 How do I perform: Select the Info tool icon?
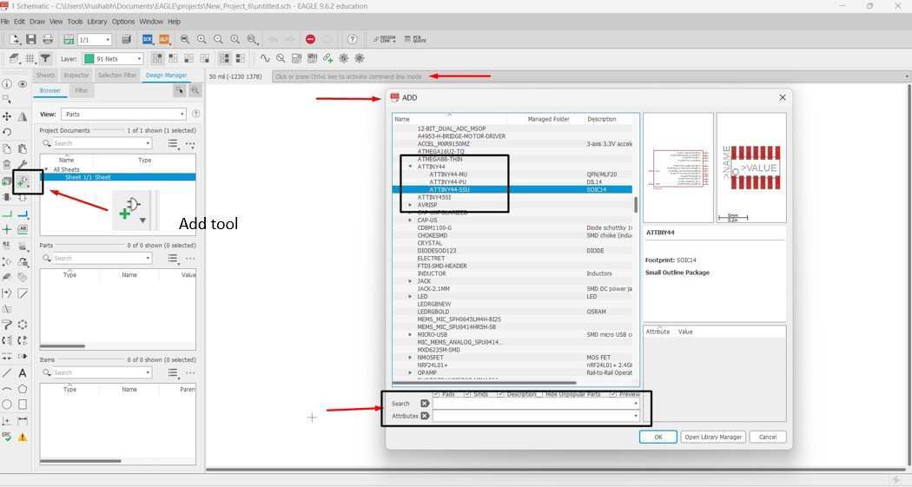7,84
